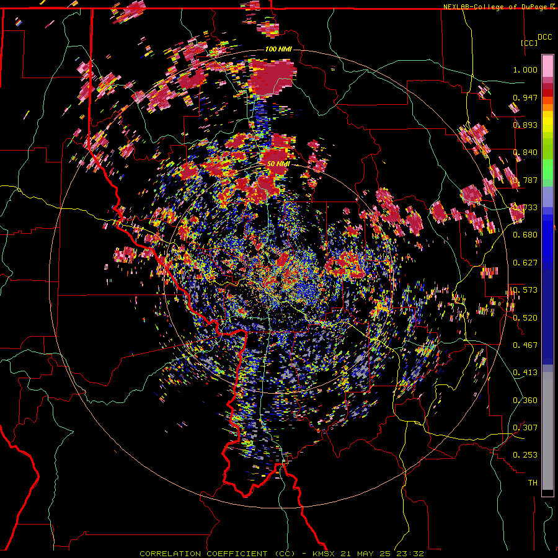The image size is (558, 558).
Task: Click the 0.413 scale value
Action: 525,373
